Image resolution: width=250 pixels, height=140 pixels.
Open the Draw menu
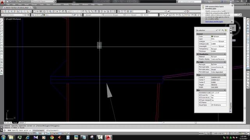(48, 5)
